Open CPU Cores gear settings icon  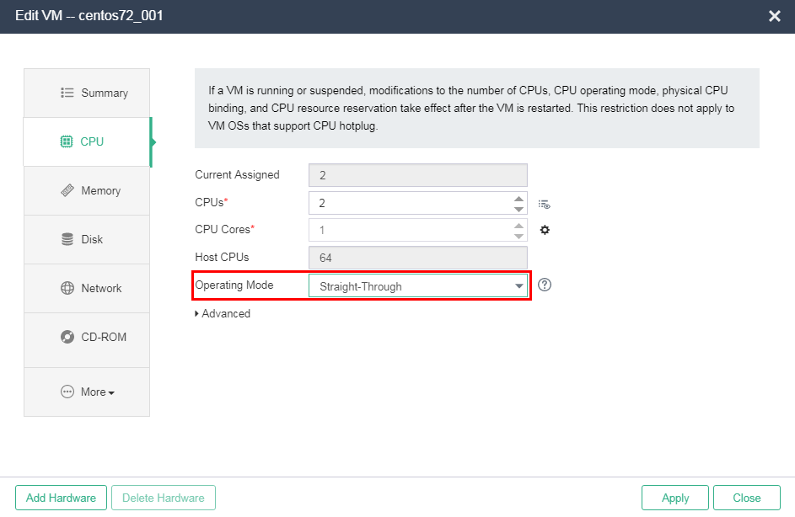coord(545,230)
